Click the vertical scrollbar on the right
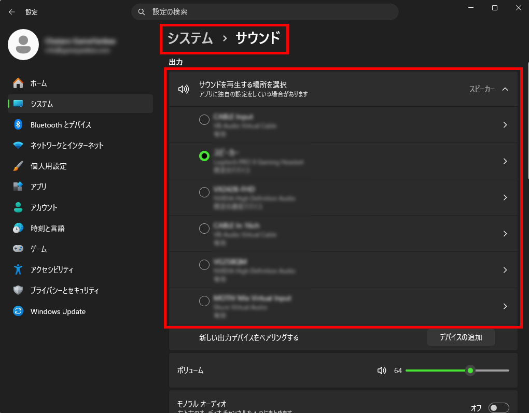 (527, 120)
